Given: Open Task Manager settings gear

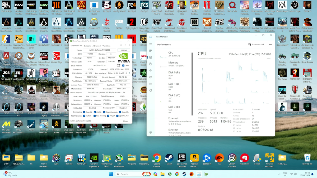Looking at the screenshot, I should [151, 132].
